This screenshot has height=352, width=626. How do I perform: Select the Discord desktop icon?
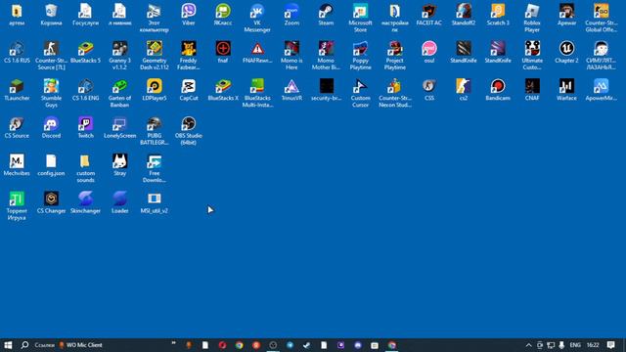pos(51,127)
